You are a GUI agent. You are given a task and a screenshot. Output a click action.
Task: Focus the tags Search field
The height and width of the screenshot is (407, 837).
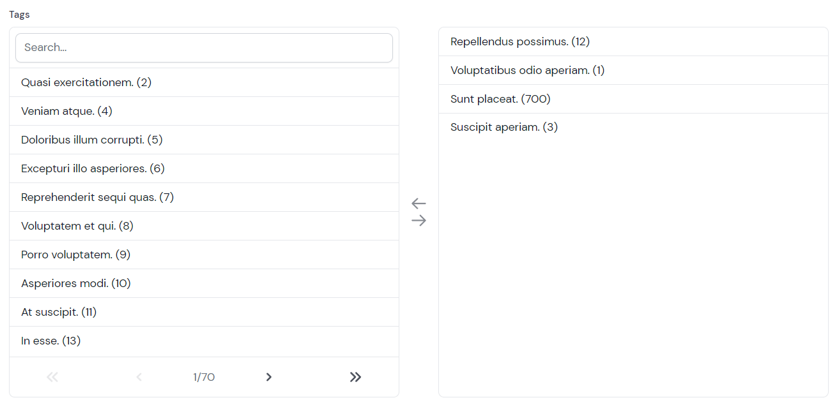pyautogui.click(x=204, y=48)
